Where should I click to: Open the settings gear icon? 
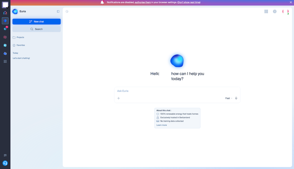[275, 11]
